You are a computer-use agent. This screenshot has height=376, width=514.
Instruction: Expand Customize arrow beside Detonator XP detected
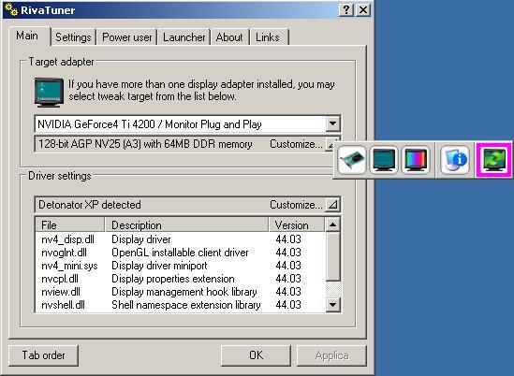[332, 205]
